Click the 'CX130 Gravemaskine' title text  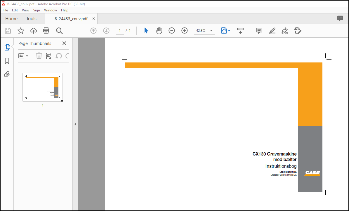[275, 154]
